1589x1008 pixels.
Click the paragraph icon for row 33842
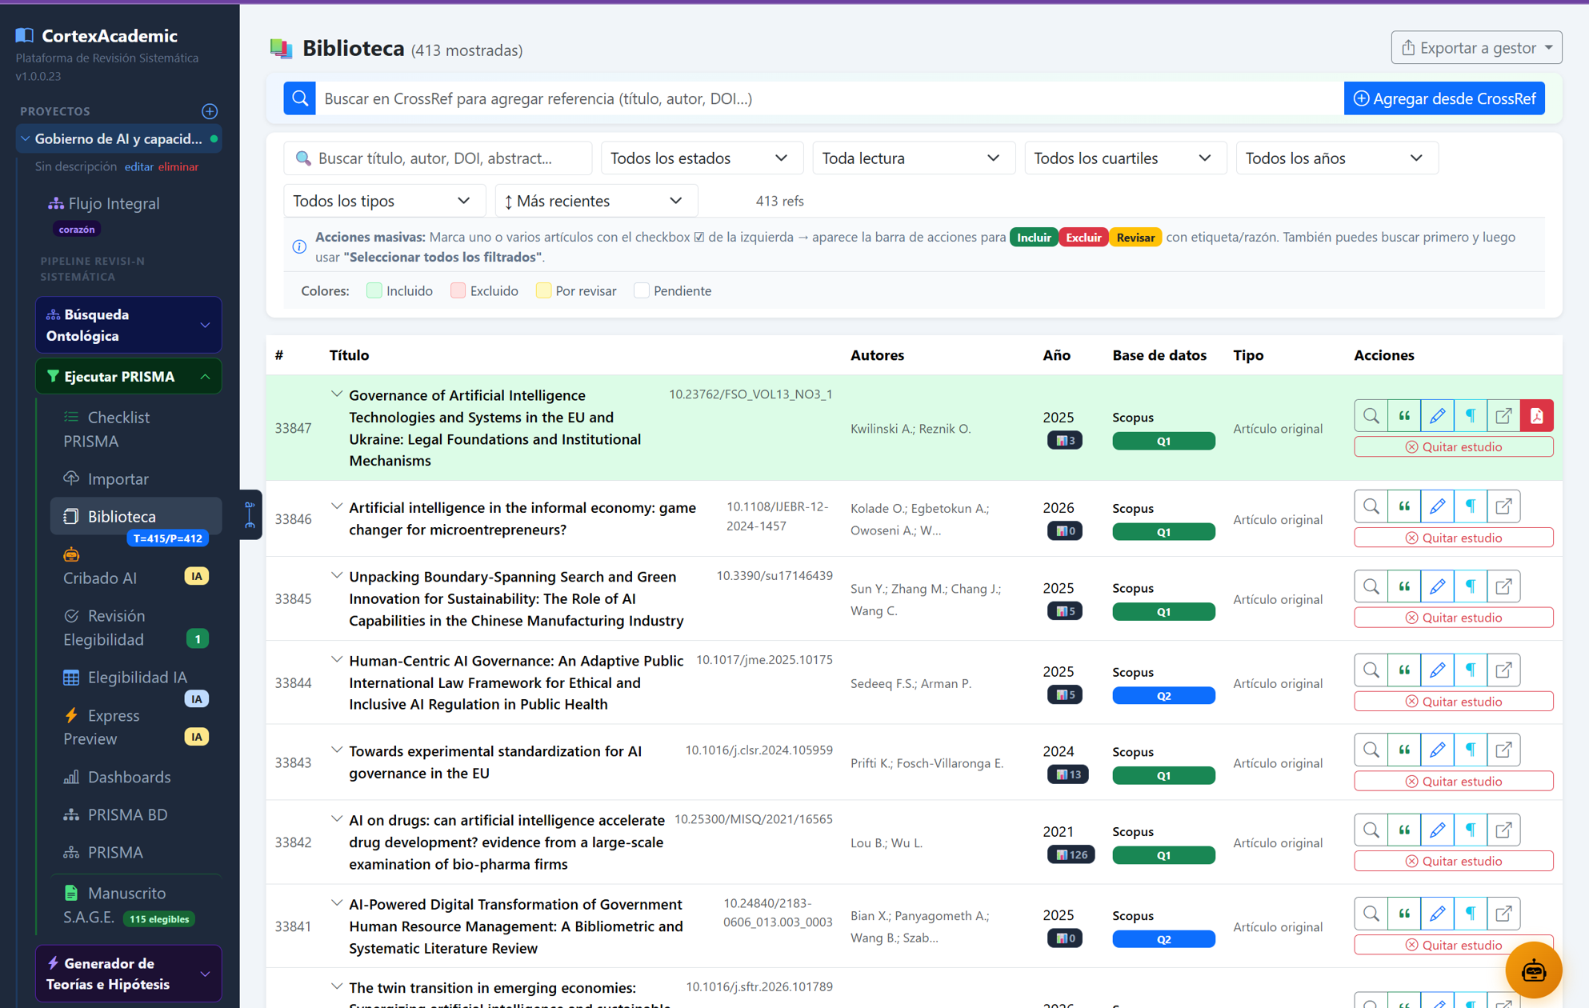tap(1471, 830)
